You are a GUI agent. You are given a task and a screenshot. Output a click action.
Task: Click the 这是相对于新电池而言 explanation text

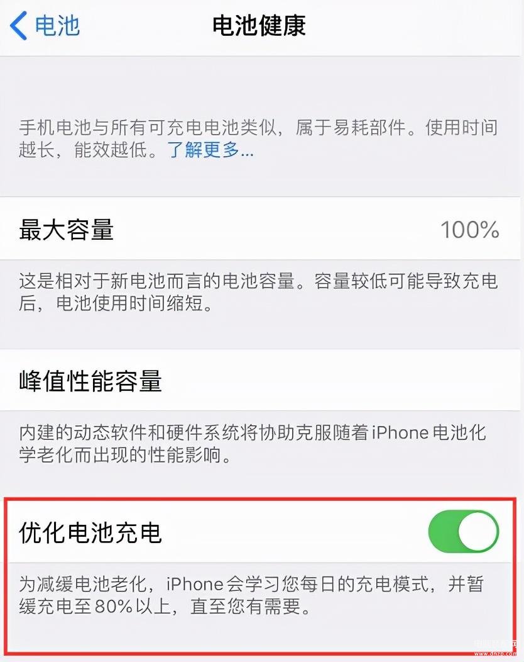pyautogui.click(x=258, y=292)
